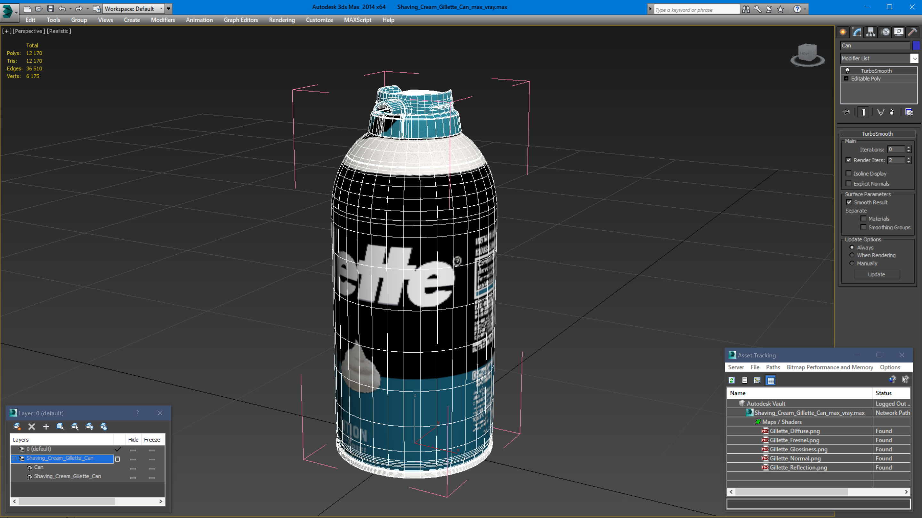922x518 pixels.
Task: Toggle Show End Result icon
Action: tap(864, 112)
